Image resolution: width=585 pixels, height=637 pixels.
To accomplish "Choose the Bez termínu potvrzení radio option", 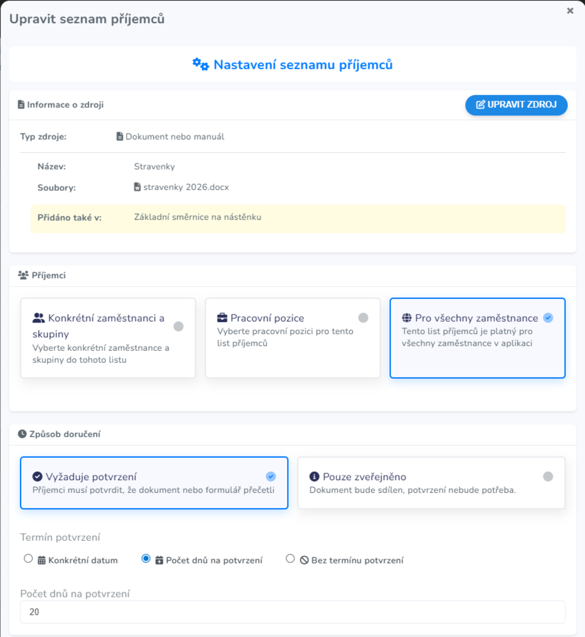I will [x=290, y=559].
